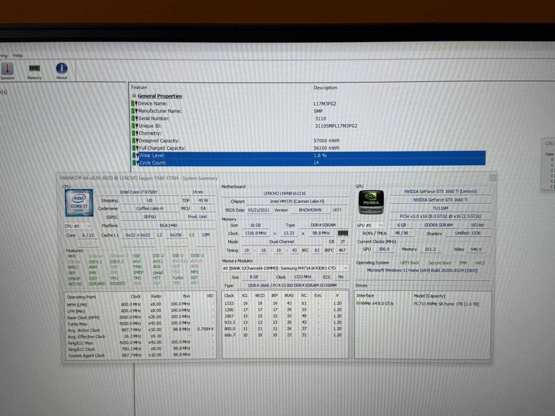Image resolution: width=555 pixels, height=416 pixels.
Task: Click the GPU clock 300.0 field
Action: coord(384,249)
